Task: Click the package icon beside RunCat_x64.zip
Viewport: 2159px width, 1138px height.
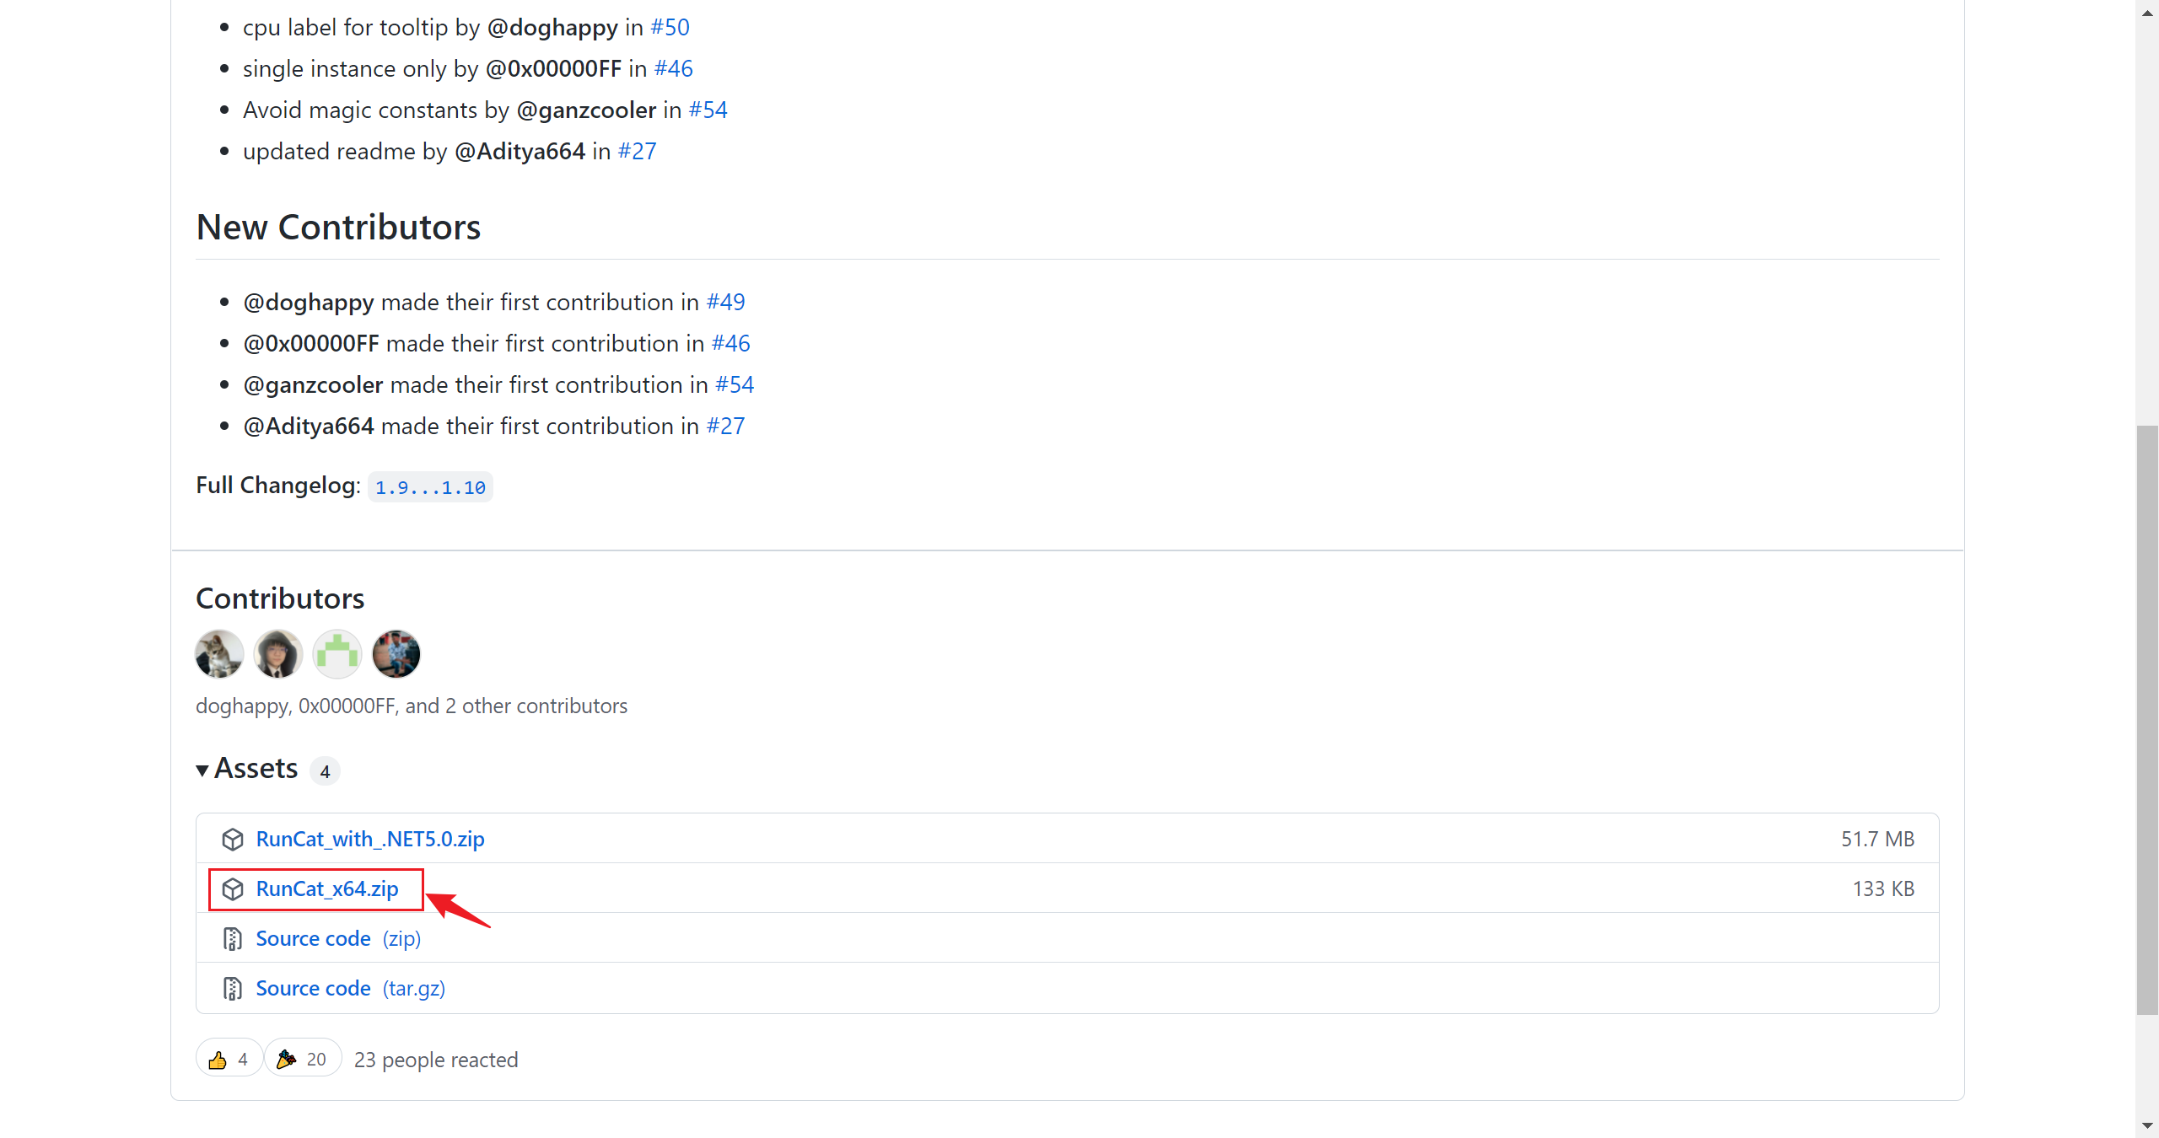Action: (x=233, y=889)
